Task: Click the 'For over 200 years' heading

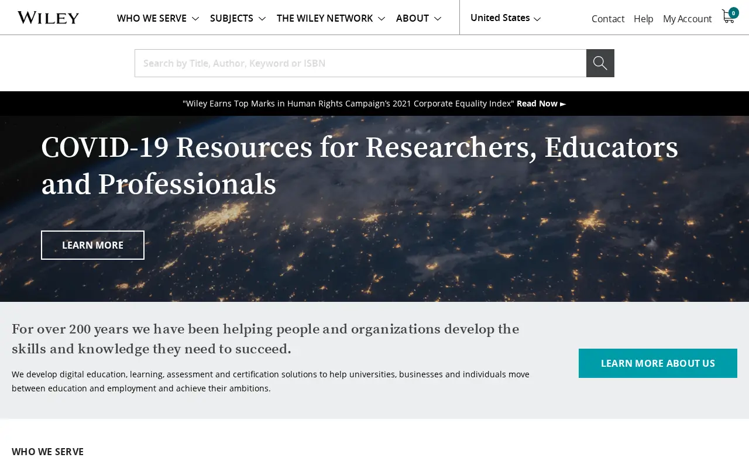Action: (x=266, y=339)
